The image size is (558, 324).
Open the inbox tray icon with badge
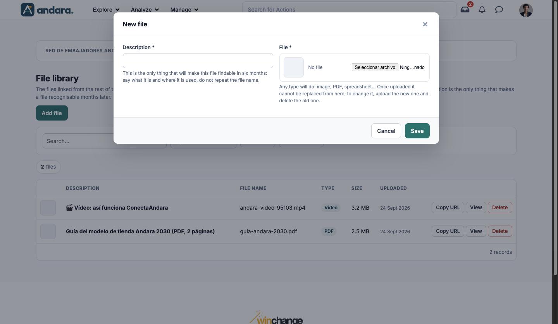coord(465,10)
